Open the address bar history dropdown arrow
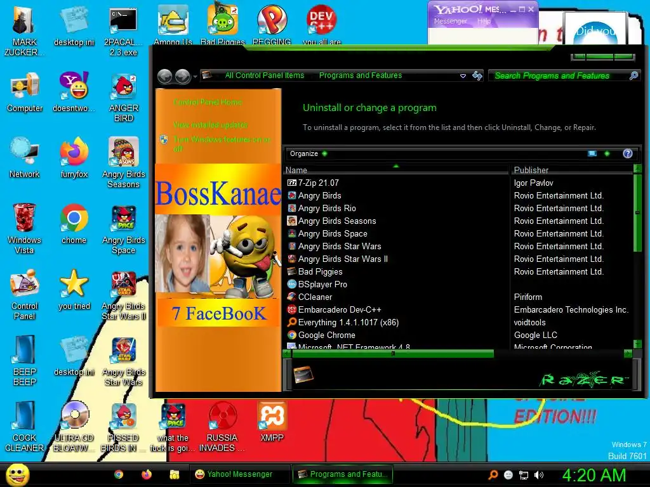This screenshot has height=487, width=650. point(463,76)
